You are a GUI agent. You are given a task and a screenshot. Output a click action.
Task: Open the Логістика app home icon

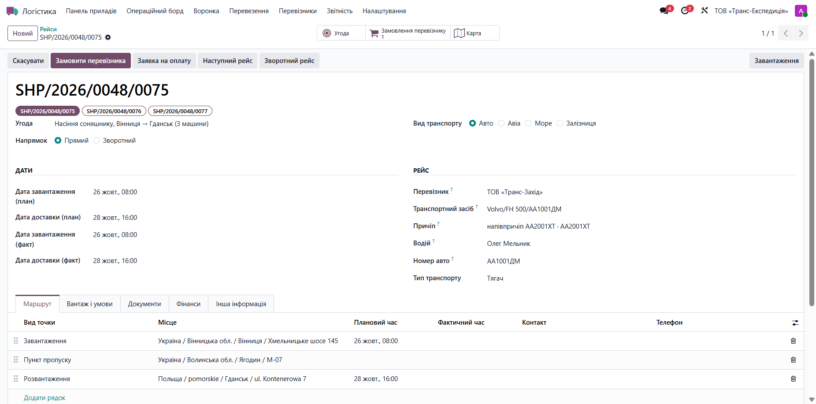tap(12, 11)
